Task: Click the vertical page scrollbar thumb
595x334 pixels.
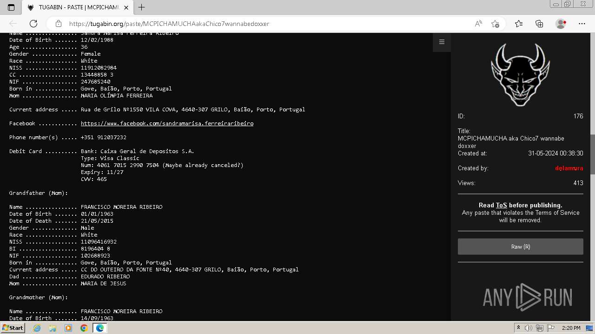Action: click(x=592, y=154)
